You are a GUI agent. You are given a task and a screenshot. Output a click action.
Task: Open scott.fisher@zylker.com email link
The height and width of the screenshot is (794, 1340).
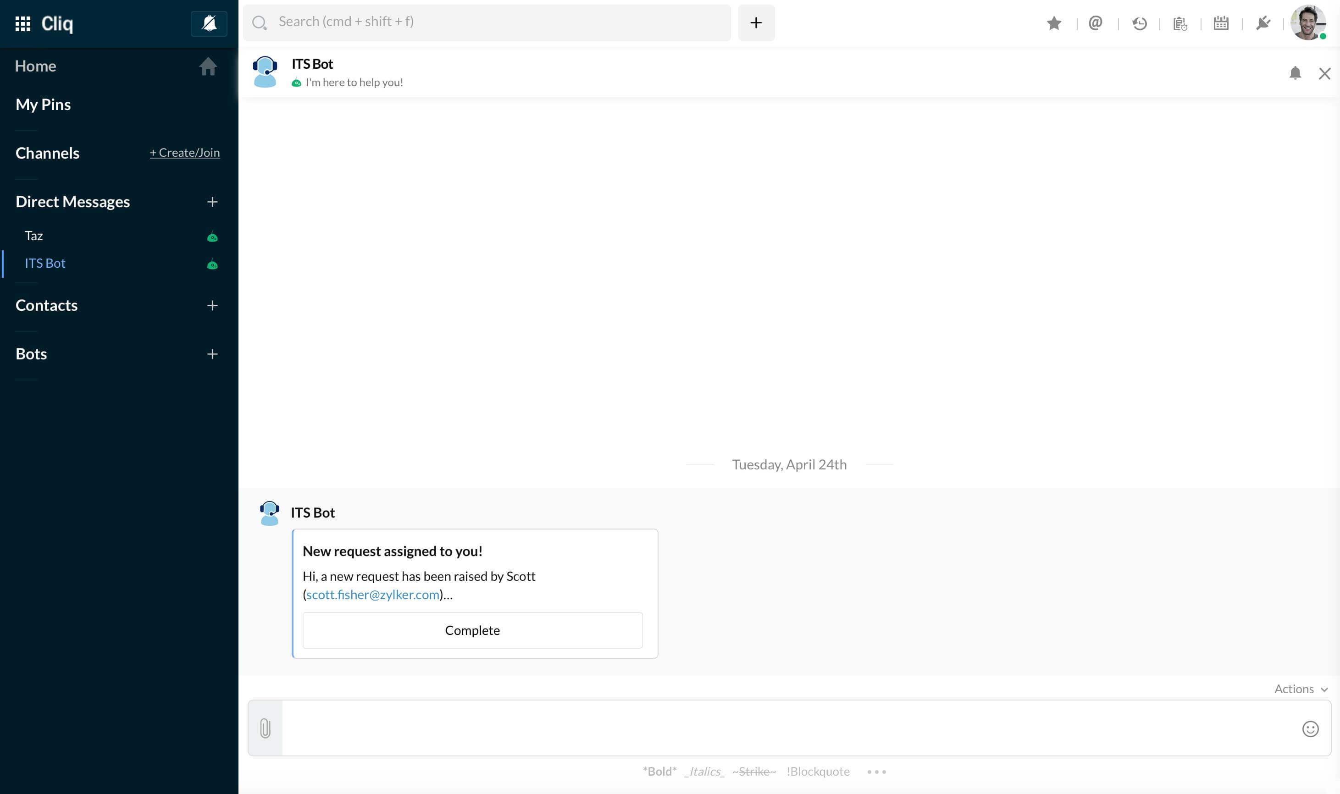coord(372,595)
